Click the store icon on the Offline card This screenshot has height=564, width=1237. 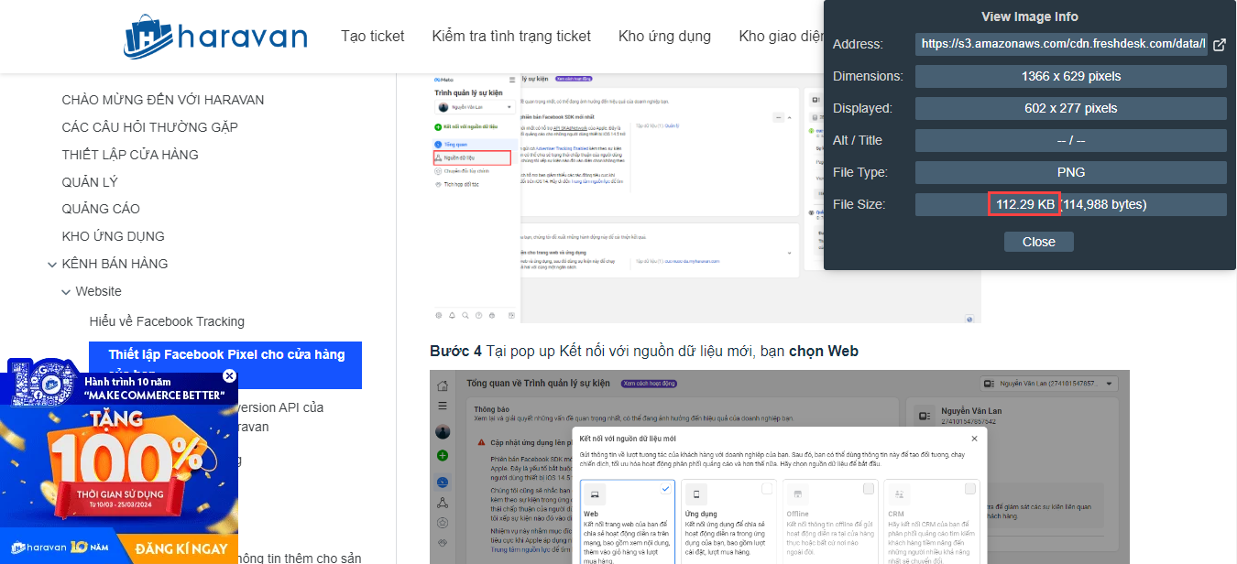[797, 494]
